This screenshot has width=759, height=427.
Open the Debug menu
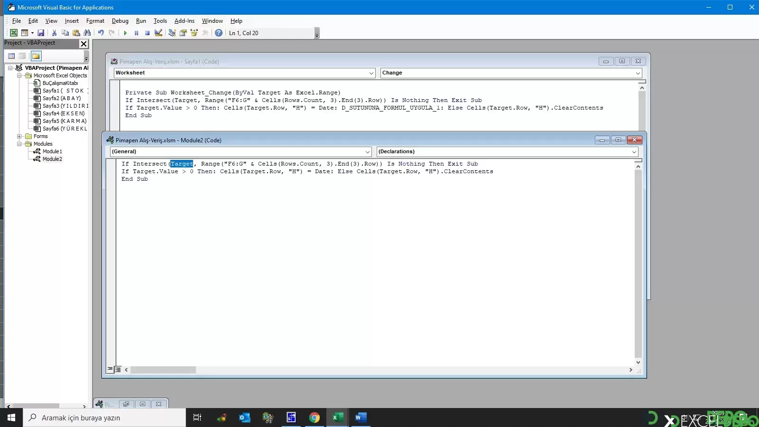pos(120,21)
